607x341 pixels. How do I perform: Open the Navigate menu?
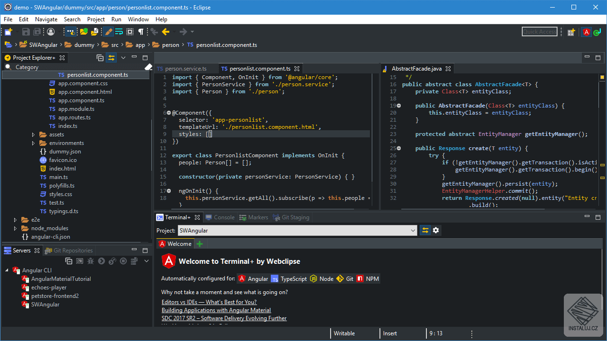(x=46, y=19)
